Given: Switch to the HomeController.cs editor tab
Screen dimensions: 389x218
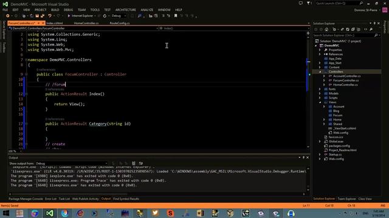Looking at the screenshot, I should pos(86,23).
